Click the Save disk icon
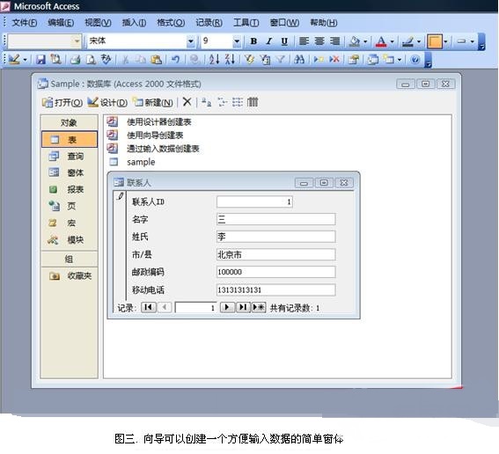This screenshot has width=499, height=454. [x=40, y=60]
